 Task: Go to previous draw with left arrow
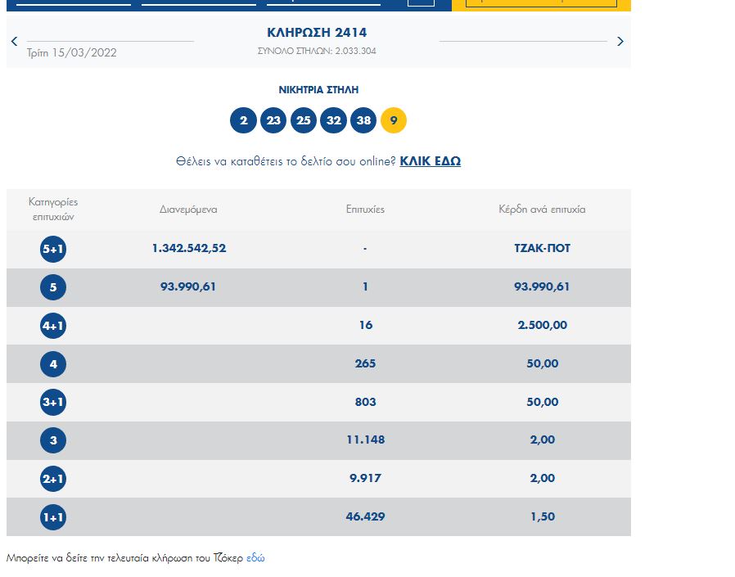coord(14,42)
